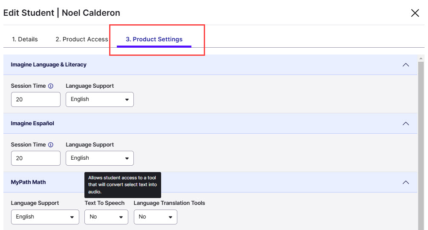Open the Text To Speech dropdown

[x=106, y=217]
